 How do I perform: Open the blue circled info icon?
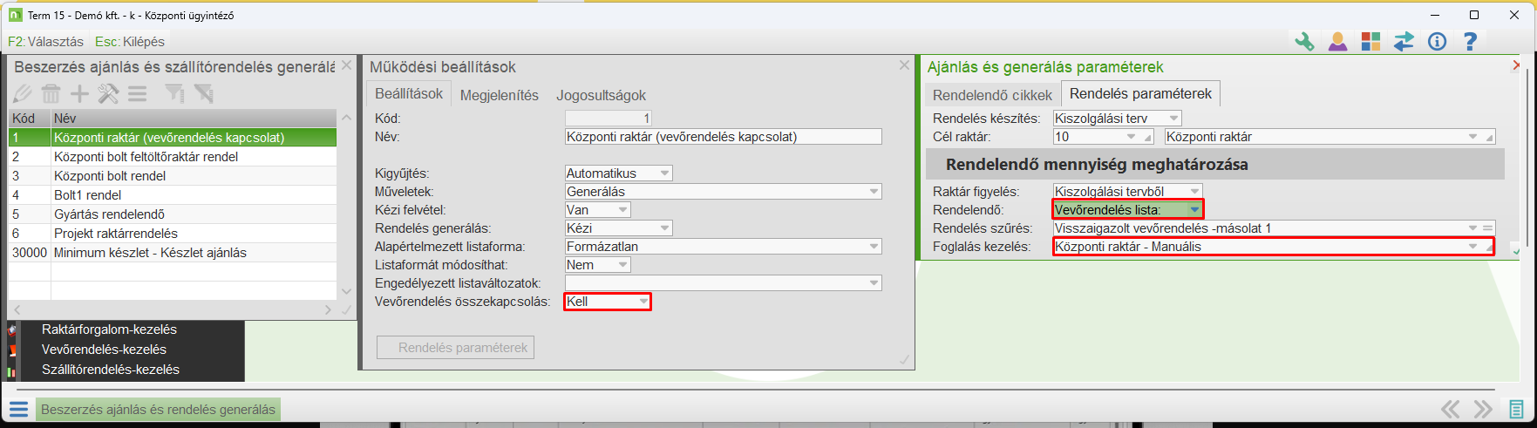pos(1437,41)
